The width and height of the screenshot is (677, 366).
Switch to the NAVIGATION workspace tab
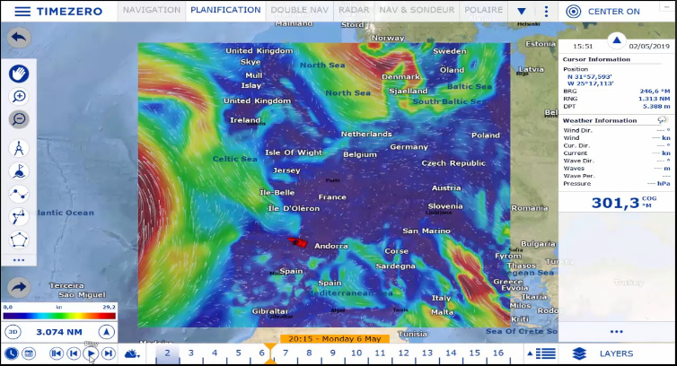[152, 11]
